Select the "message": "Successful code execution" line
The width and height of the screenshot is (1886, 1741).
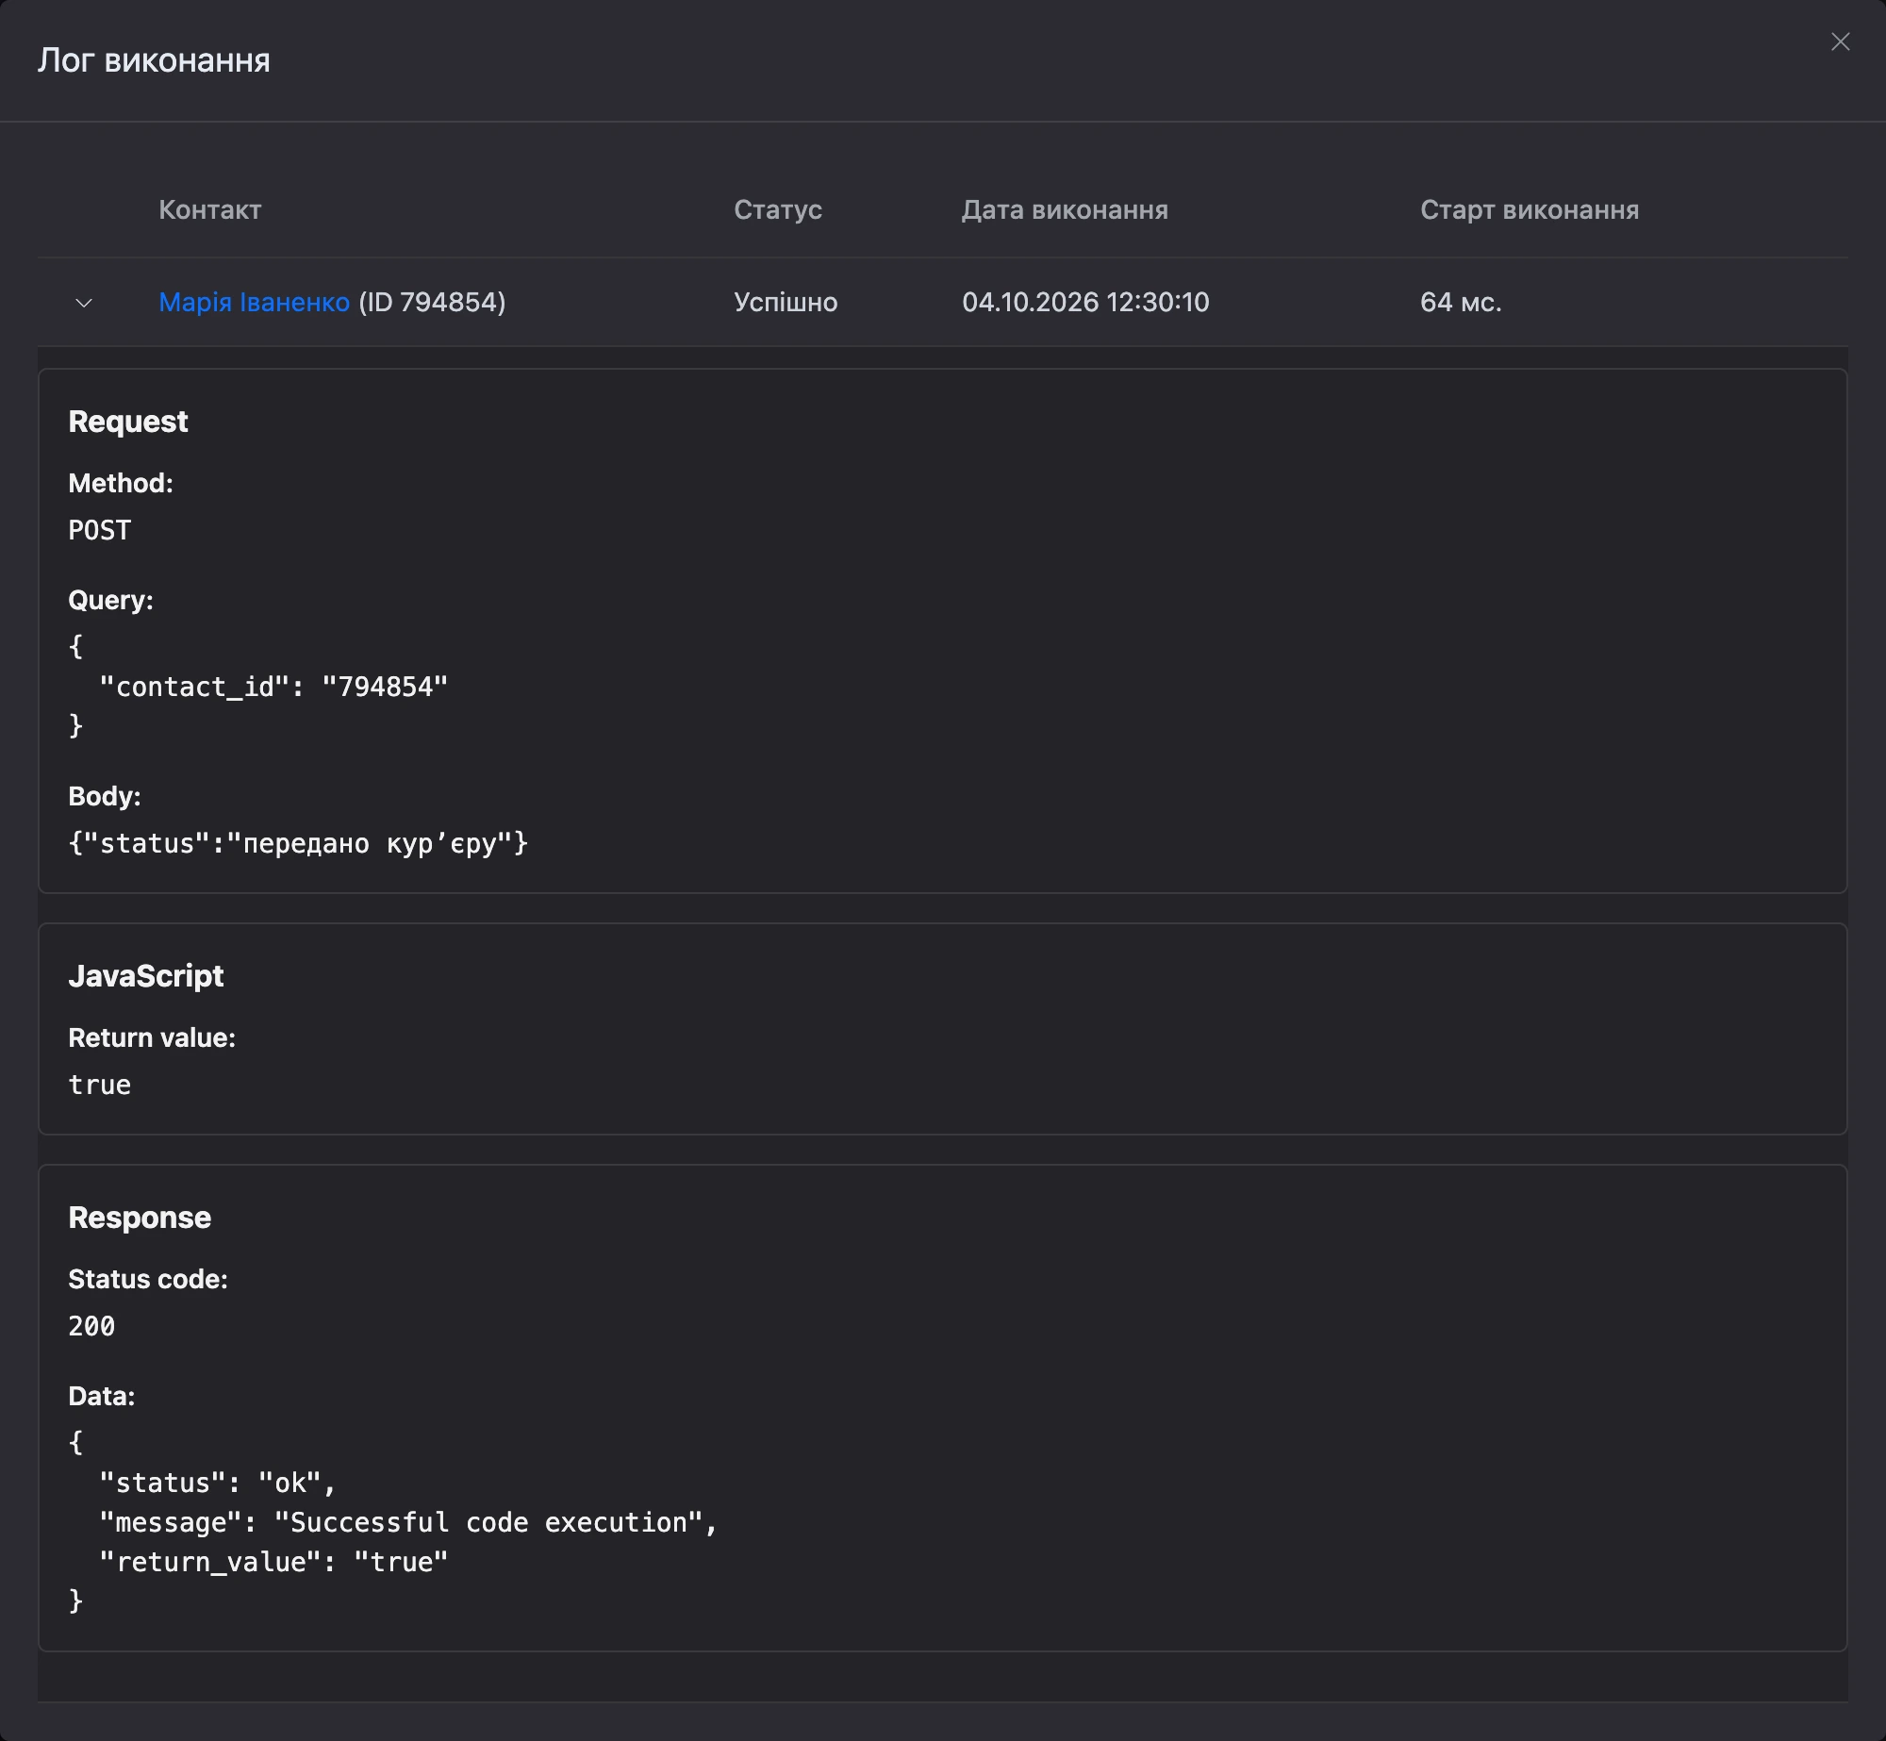pyautogui.click(x=408, y=1522)
